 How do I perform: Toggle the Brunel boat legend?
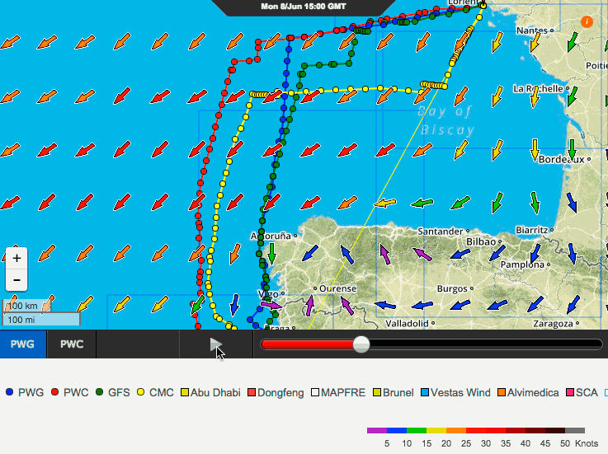(x=394, y=392)
